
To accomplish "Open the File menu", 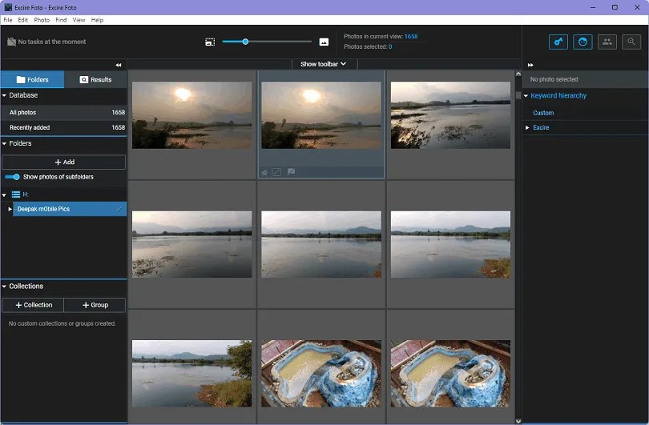I will pos(8,20).
